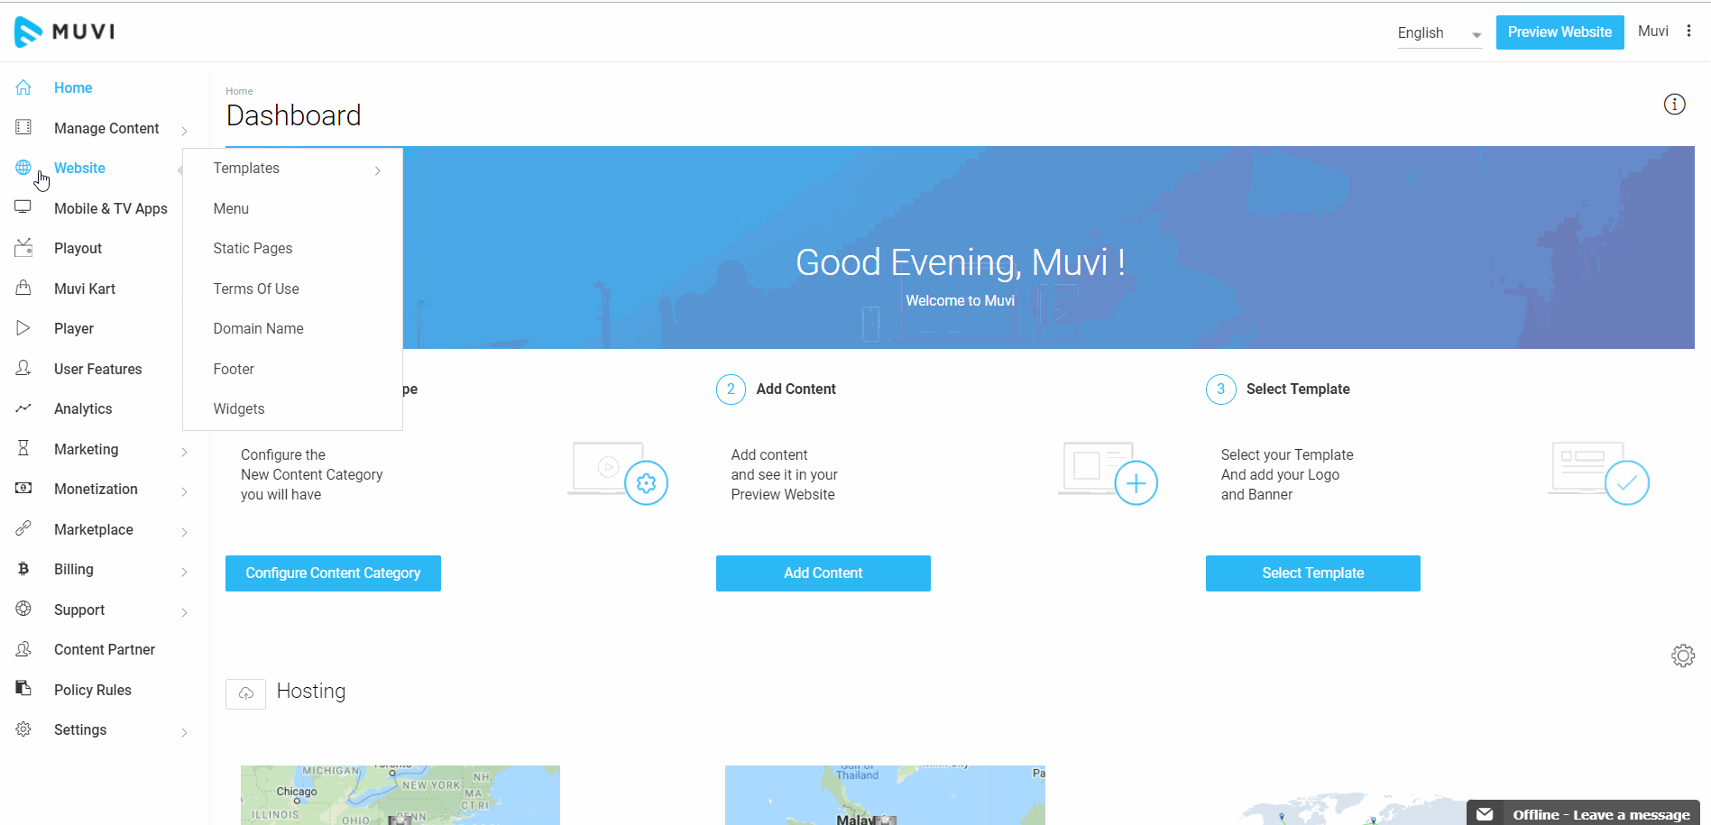
Task: Click the step 2 Add Content circle
Action: point(731,390)
